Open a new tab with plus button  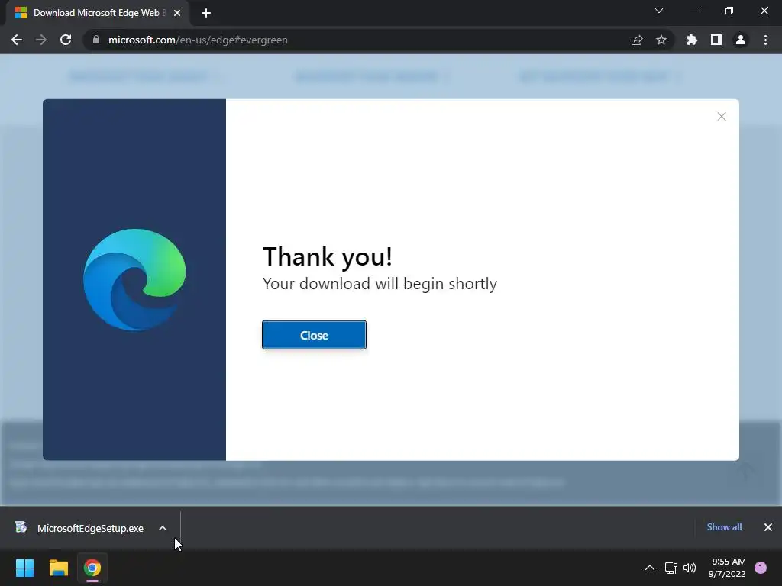click(206, 13)
